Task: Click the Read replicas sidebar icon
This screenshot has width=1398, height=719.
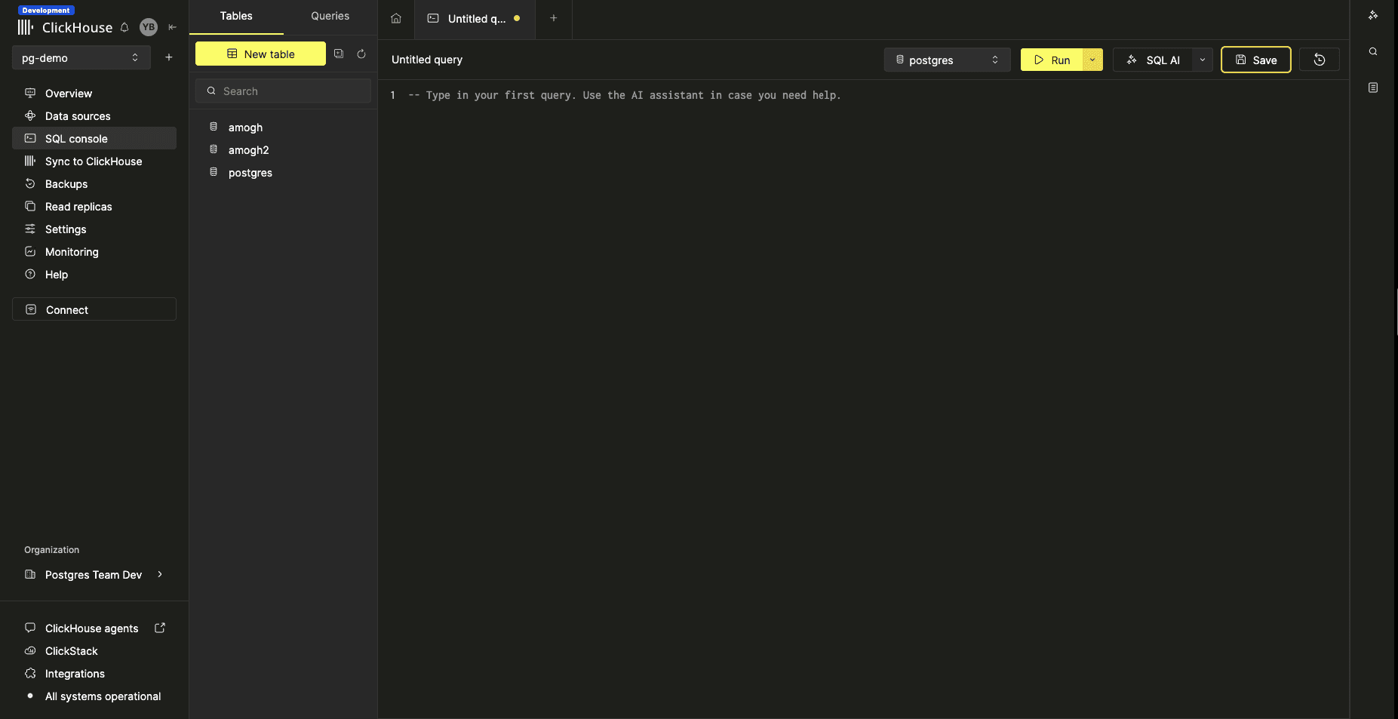Action: point(30,206)
